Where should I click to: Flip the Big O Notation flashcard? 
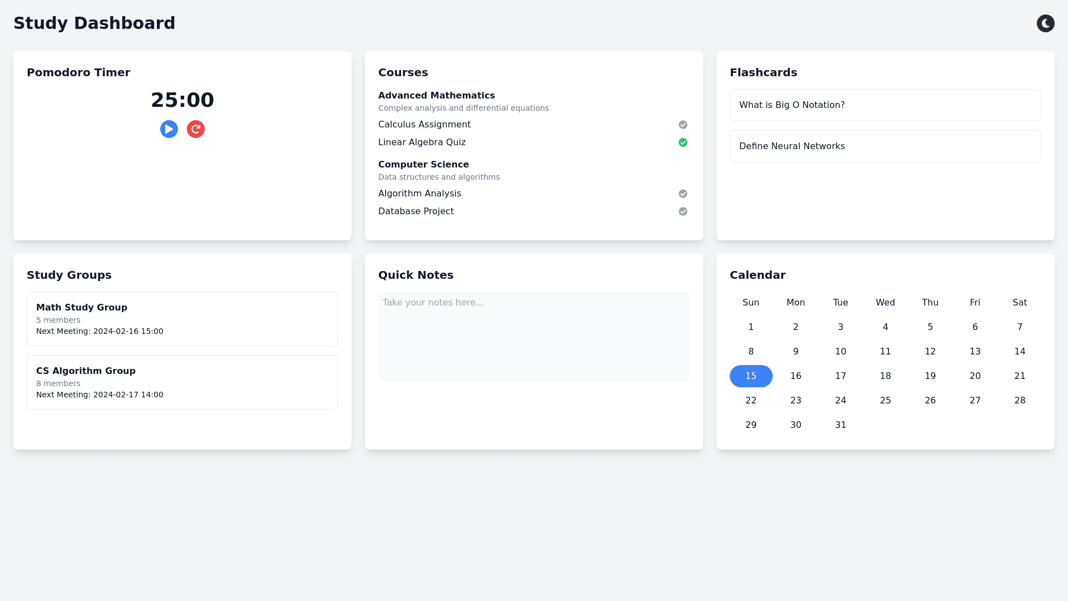[x=885, y=105]
